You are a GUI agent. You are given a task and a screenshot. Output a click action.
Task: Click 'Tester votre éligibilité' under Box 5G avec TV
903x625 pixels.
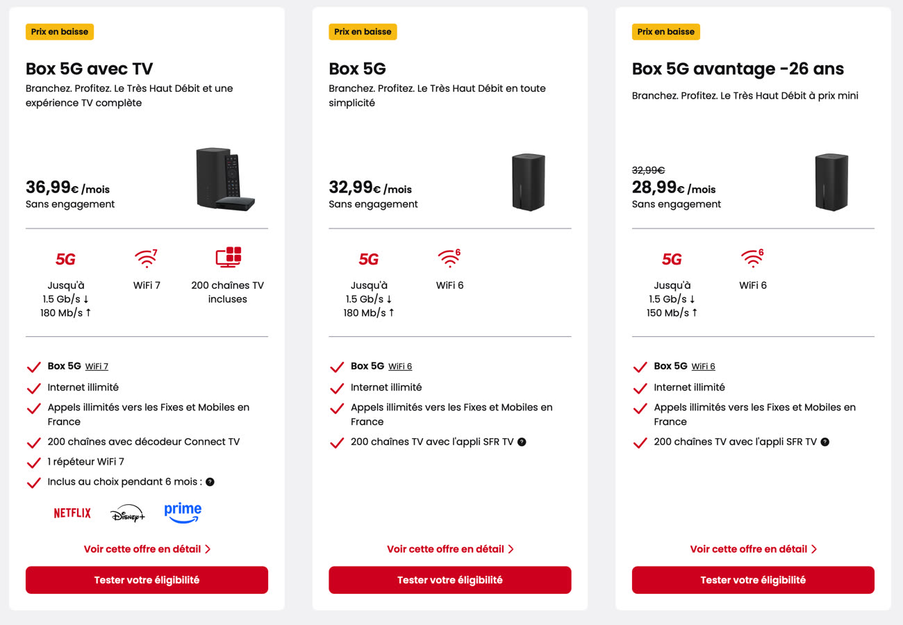(x=147, y=580)
